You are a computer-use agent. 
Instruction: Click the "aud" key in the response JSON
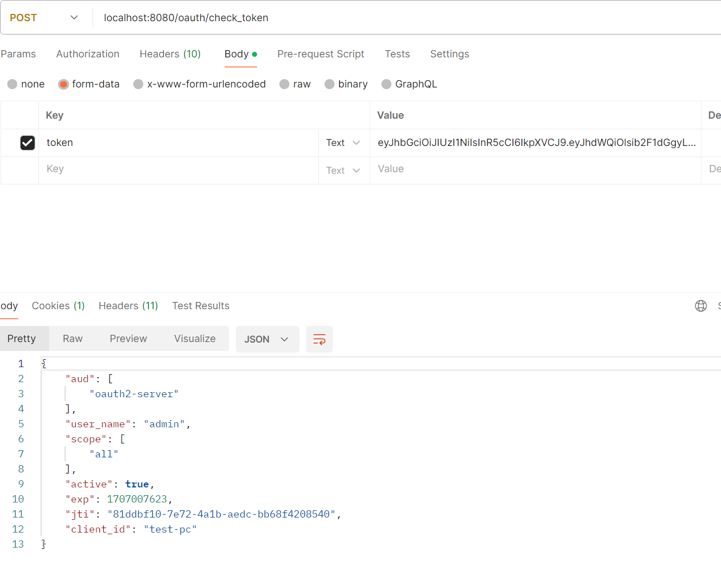[80, 379]
